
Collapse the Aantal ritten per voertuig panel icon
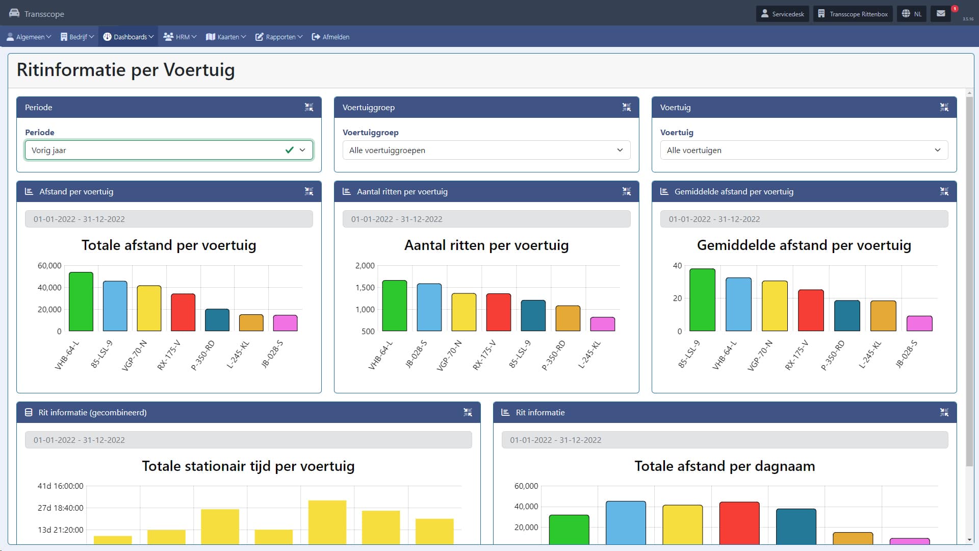tap(627, 191)
